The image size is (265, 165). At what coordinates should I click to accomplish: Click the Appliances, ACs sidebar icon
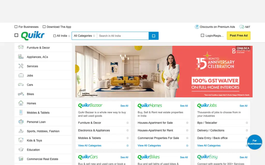[x=21, y=56]
